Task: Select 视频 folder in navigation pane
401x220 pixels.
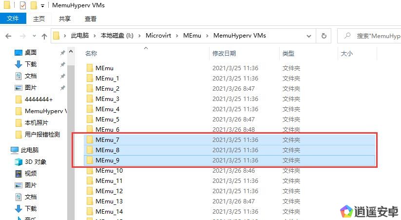Action: point(30,174)
